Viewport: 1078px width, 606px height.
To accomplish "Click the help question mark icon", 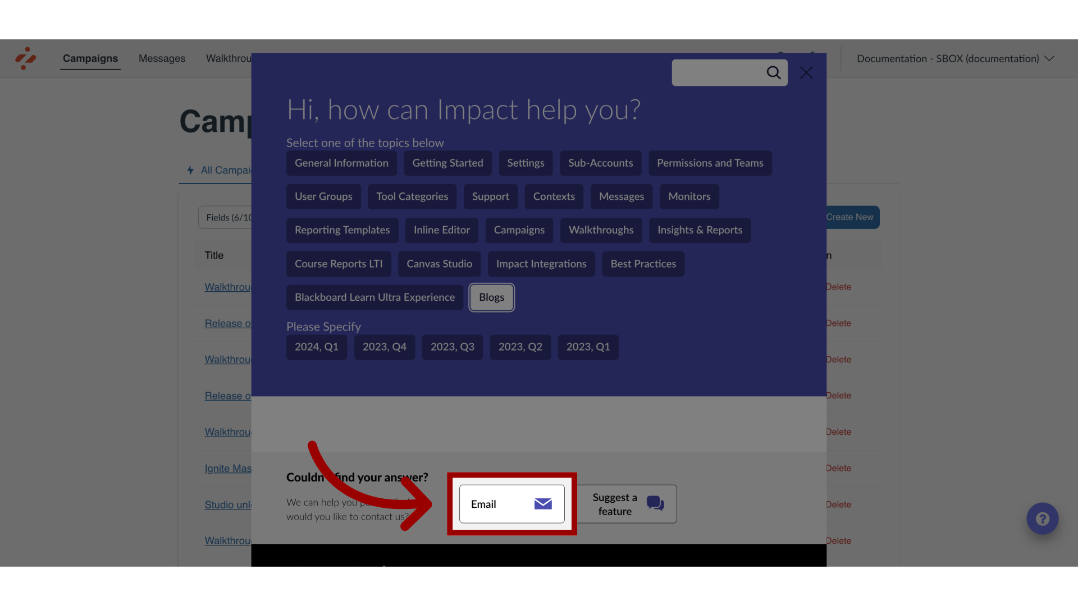I will 1043,518.
